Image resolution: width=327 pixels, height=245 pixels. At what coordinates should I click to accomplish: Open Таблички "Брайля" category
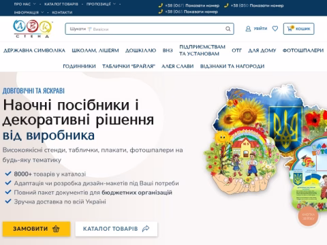tap(129, 66)
